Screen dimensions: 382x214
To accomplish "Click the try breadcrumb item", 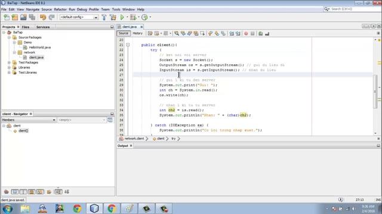I will pos(174,139).
